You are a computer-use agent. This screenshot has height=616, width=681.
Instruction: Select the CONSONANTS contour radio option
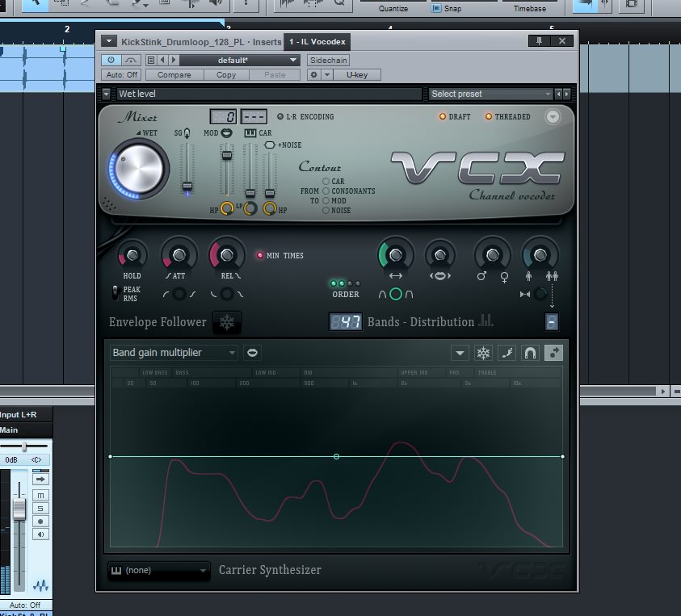(326, 191)
